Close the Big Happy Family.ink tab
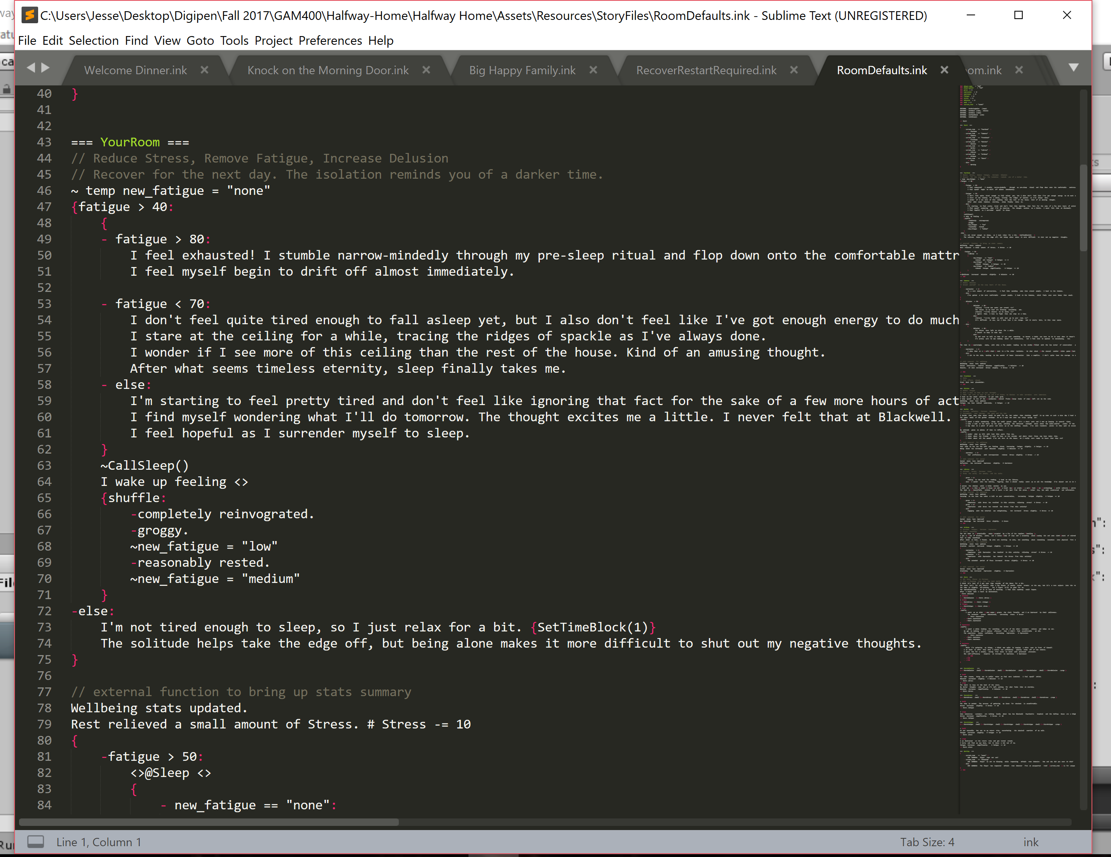This screenshot has width=1111, height=857. pos(593,70)
